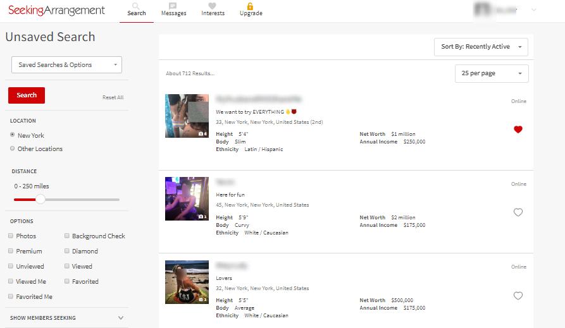Change the 25 per page dropdown
Viewport: 565px width, 328px height.
coord(492,73)
